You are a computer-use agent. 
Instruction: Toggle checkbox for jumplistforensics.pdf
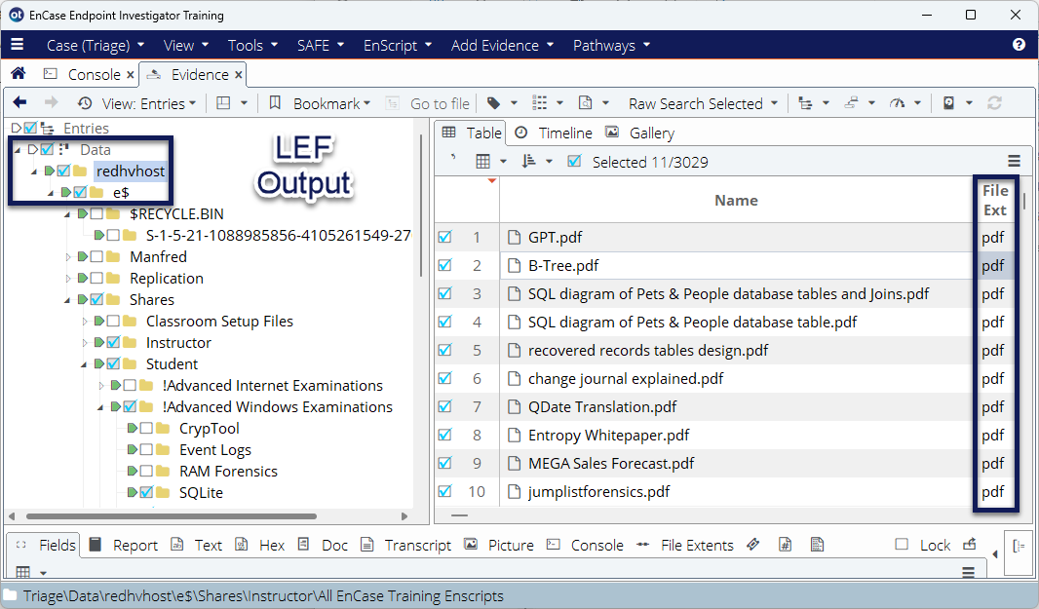pyautogui.click(x=444, y=491)
